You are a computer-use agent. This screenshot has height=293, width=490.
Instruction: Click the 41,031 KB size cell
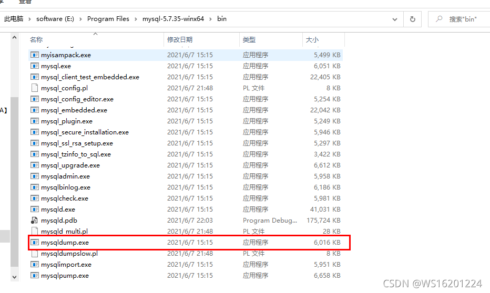[x=325, y=210]
